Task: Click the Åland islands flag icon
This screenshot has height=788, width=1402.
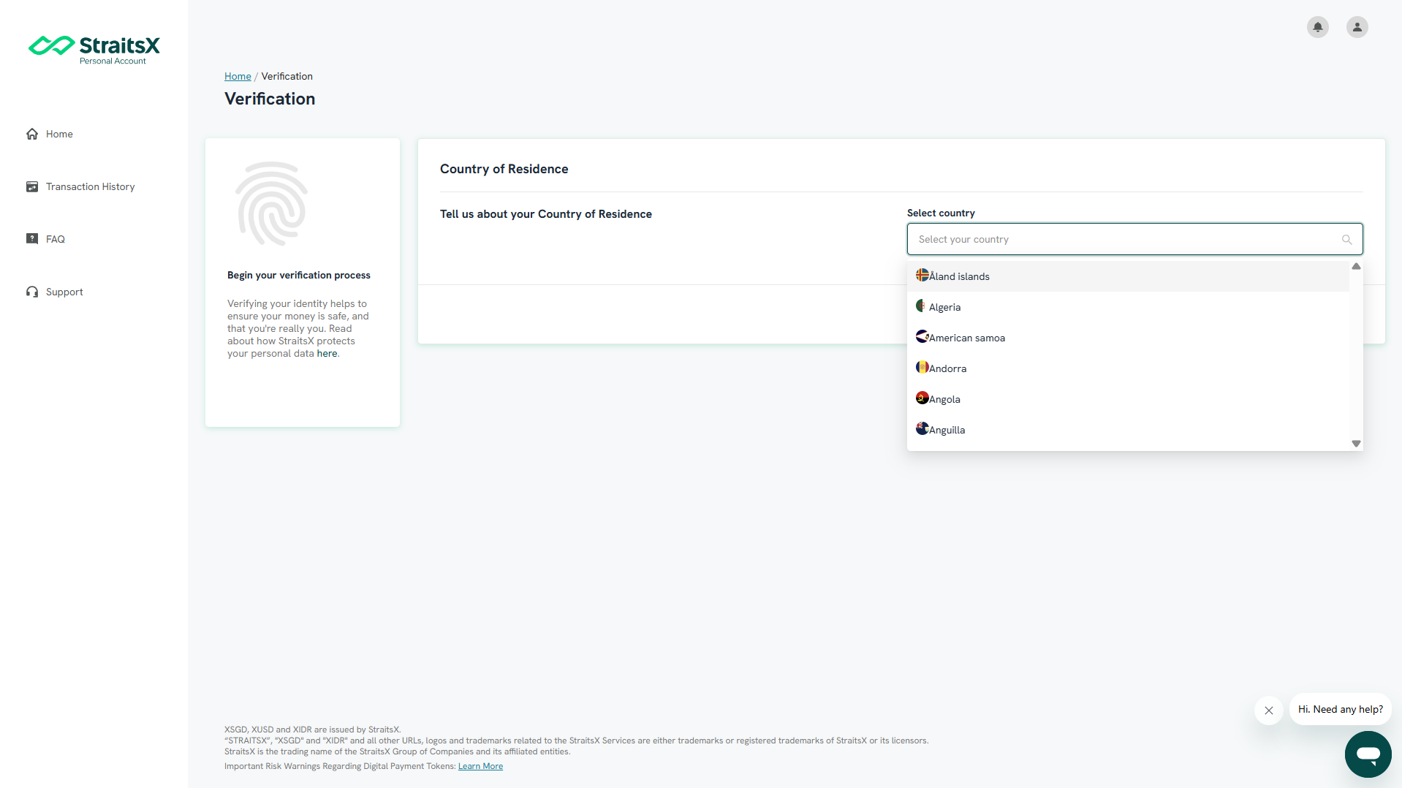Action: [x=922, y=275]
